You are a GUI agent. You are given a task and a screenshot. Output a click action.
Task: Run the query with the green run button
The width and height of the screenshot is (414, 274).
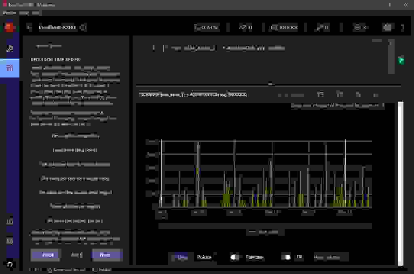pyautogui.click(x=400, y=61)
